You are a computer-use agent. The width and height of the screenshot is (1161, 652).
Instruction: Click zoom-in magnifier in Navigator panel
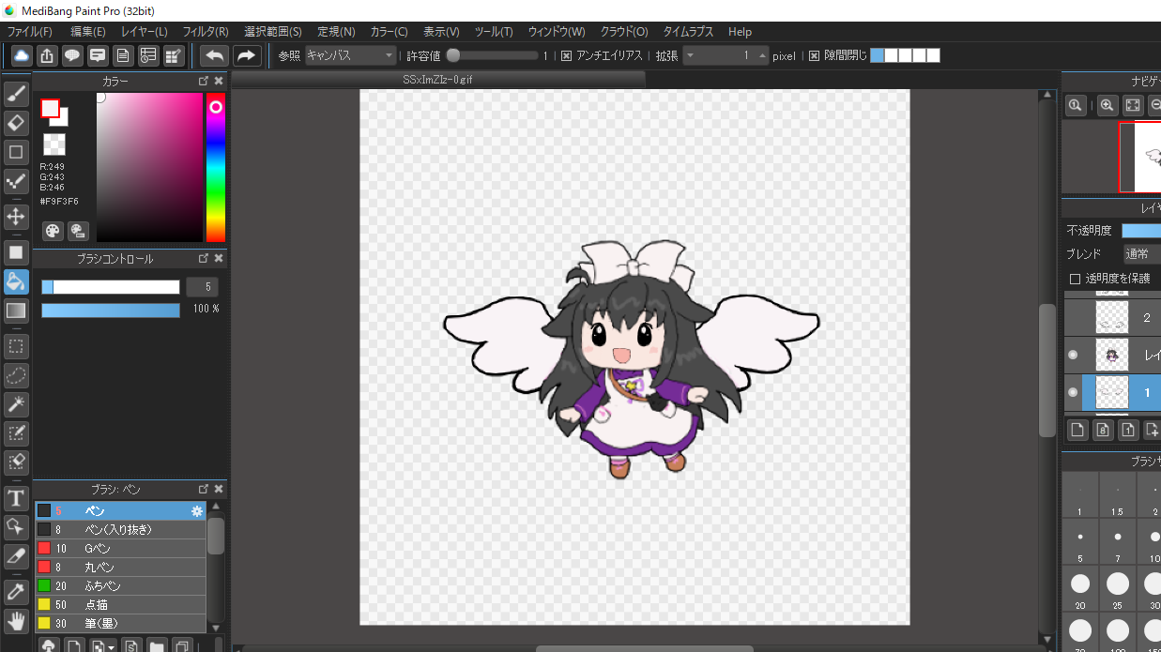point(1108,106)
